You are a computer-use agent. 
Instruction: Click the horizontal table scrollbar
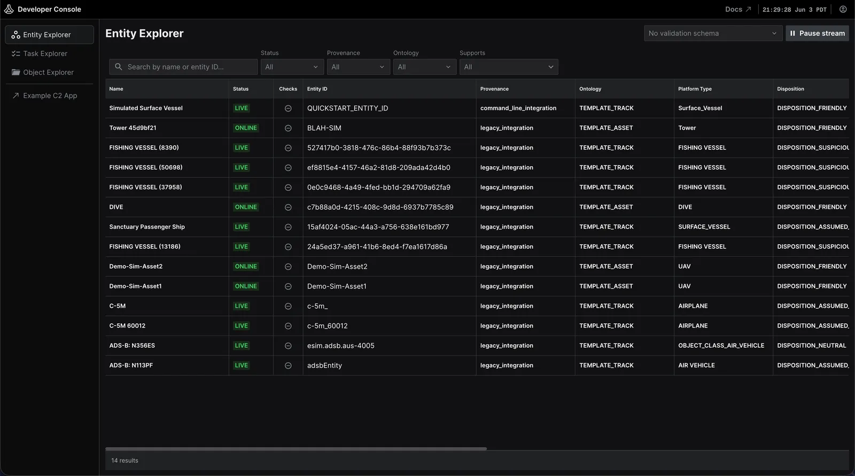[296, 449]
